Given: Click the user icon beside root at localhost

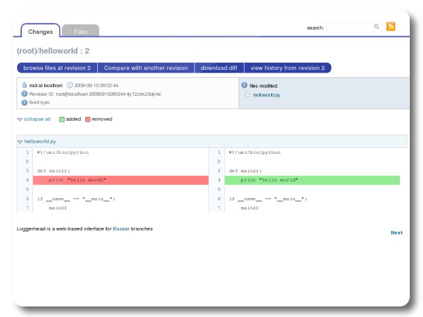Looking at the screenshot, I should pos(24,85).
